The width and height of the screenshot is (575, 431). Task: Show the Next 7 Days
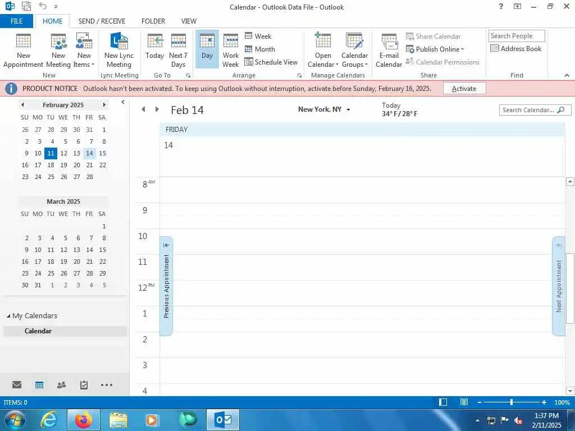point(178,50)
